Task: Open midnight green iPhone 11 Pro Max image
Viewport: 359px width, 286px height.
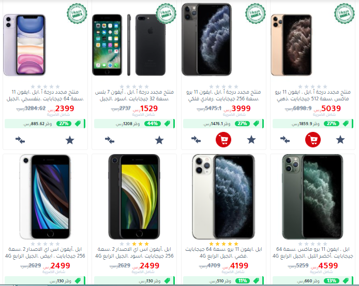Action: click(x=312, y=197)
